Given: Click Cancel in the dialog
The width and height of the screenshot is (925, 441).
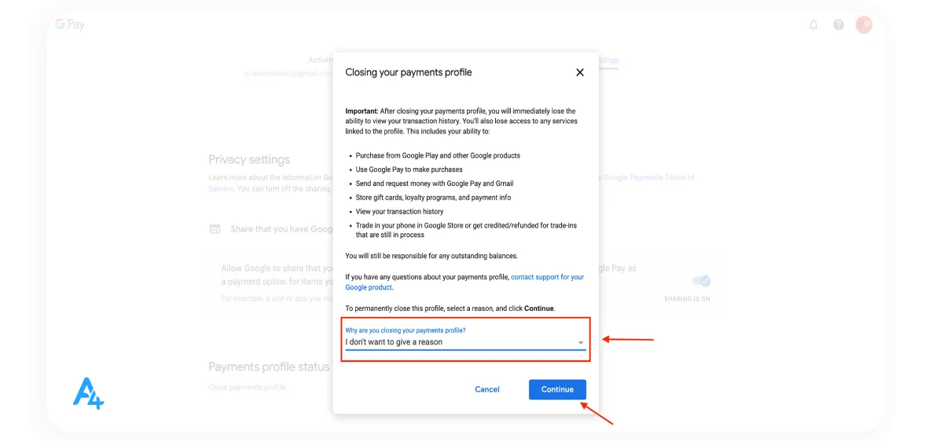Looking at the screenshot, I should (x=487, y=389).
